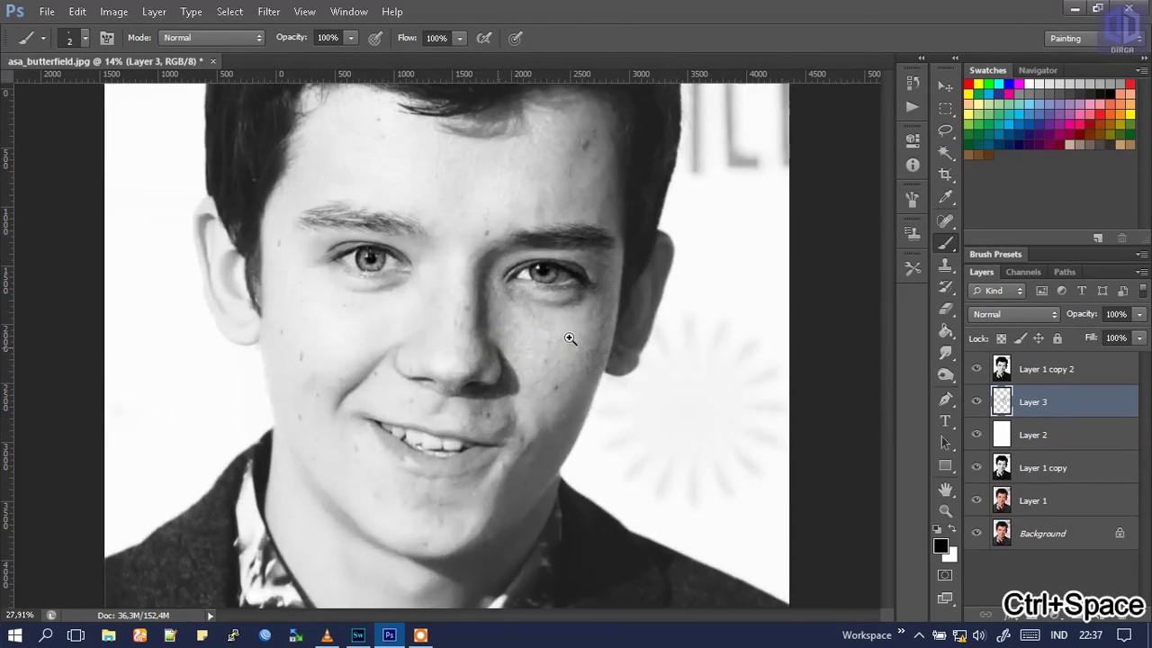Open the Info panel icon
This screenshot has height=648, width=1152.
[913, 165]
